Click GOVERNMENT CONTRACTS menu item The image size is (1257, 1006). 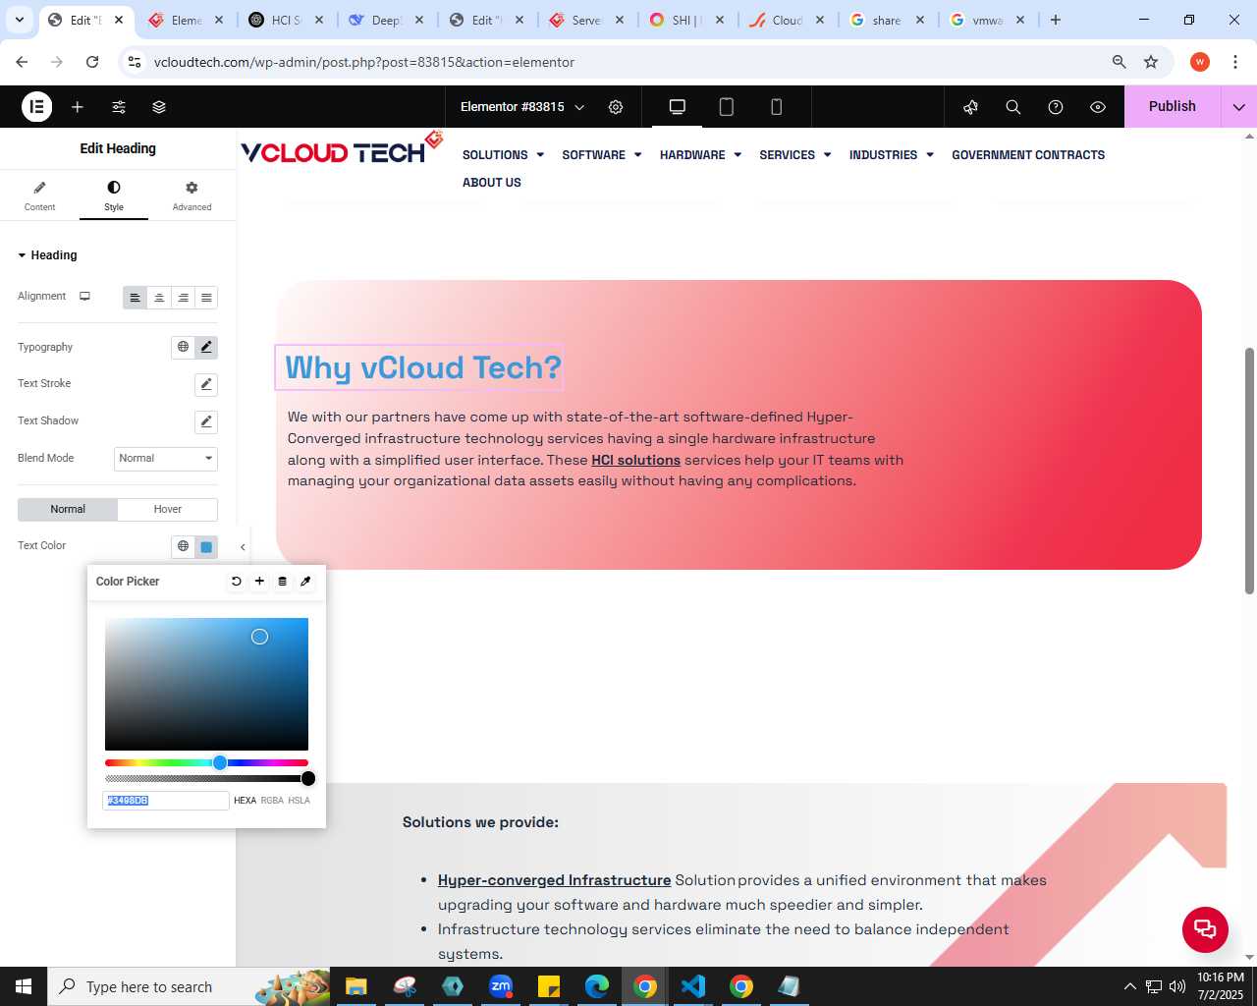tap(1028, 155)
